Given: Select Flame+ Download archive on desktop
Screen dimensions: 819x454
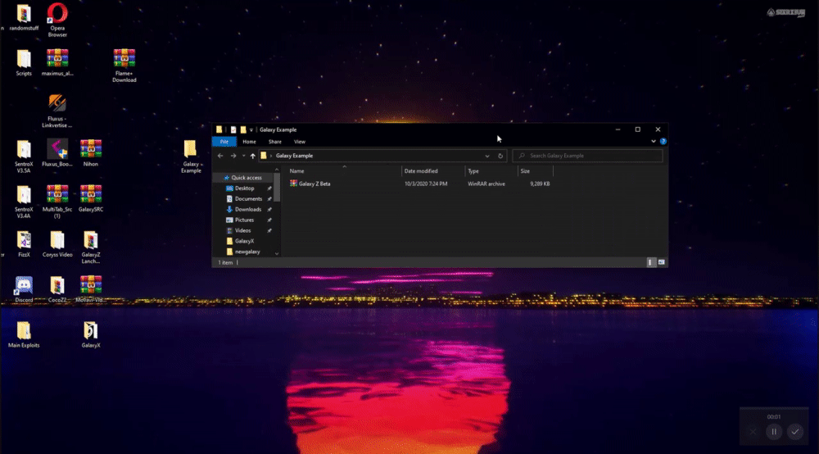Looking at the screenshot, I should tap(124, 66).
